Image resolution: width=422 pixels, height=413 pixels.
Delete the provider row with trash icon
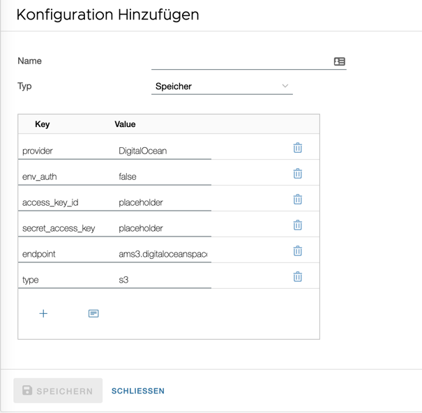(298, 148)
